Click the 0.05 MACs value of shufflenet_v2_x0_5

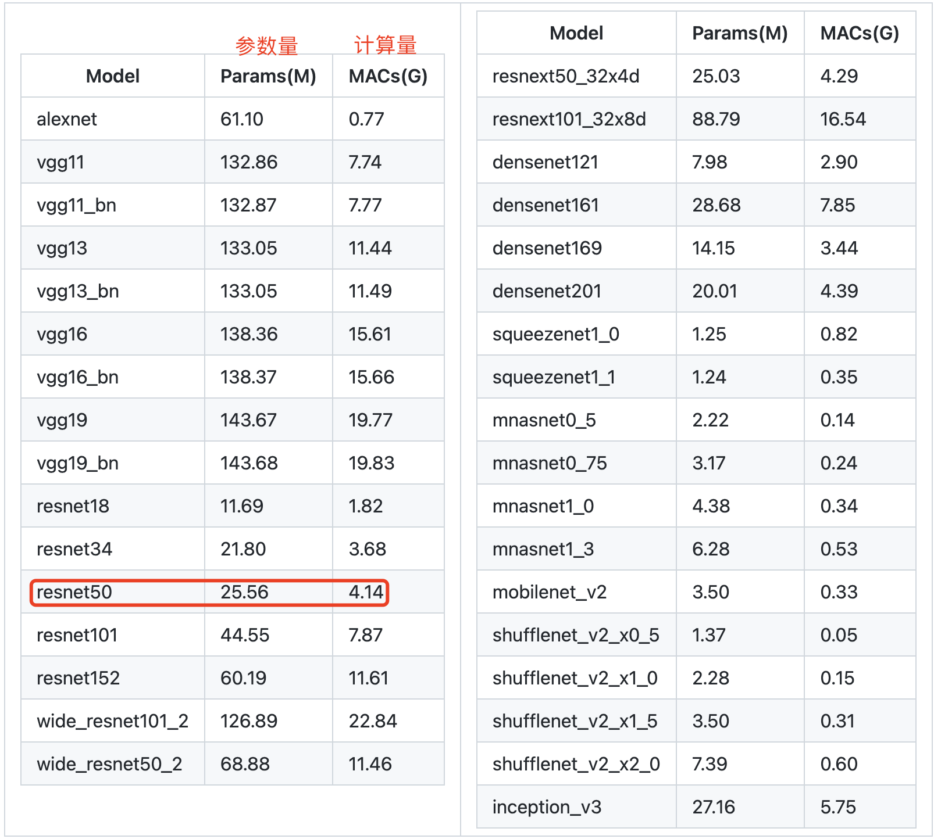[839, 635]
